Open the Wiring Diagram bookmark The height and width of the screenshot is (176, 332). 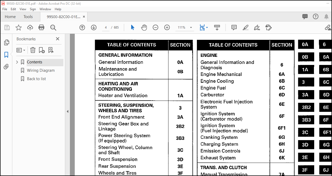pos(41,70)
